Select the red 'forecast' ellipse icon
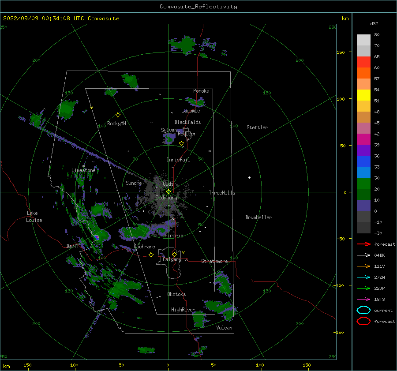This screenshot has height=371, width=397. tap(363, 321)
